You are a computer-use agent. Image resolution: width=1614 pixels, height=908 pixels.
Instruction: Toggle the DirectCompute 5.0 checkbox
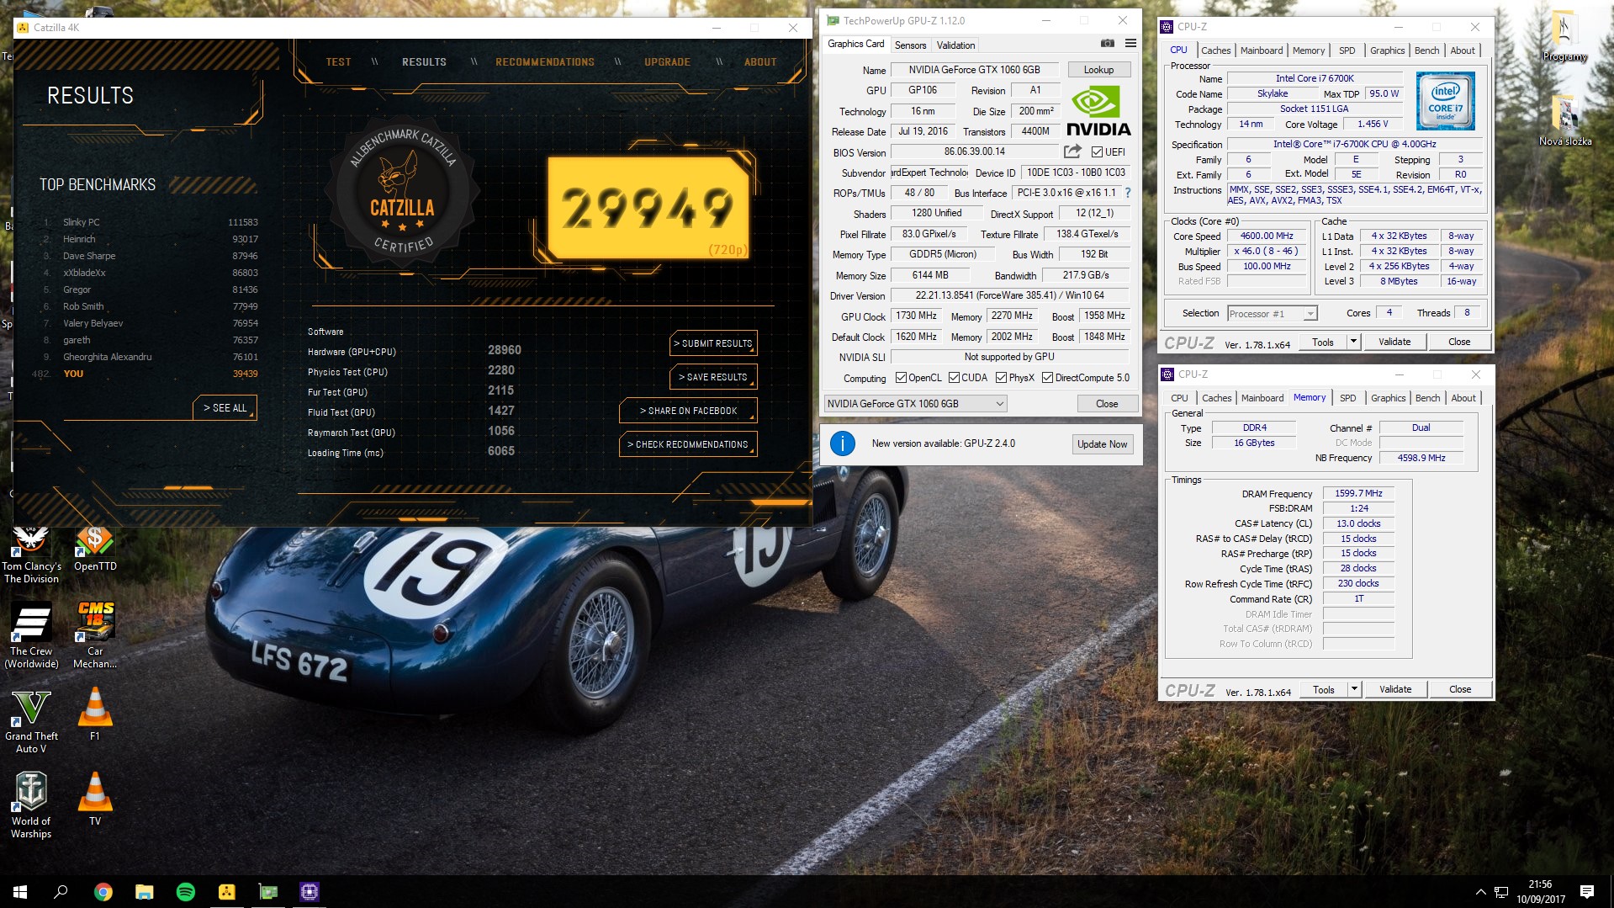pyautogui.click(x=1047, y=378)
